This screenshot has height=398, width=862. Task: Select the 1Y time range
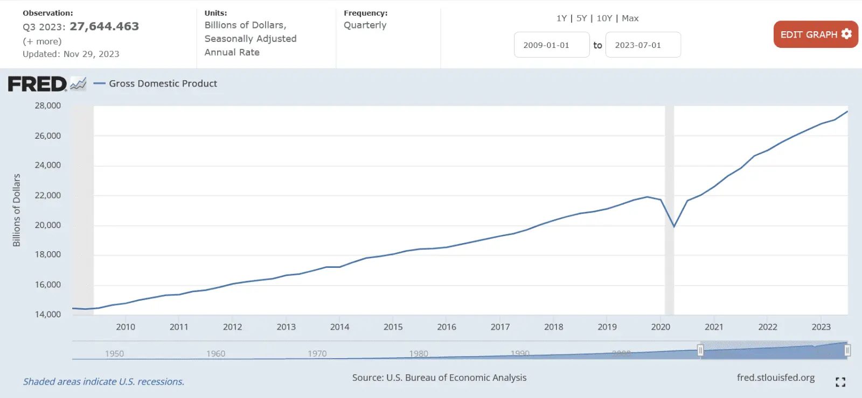pos(561,18)
